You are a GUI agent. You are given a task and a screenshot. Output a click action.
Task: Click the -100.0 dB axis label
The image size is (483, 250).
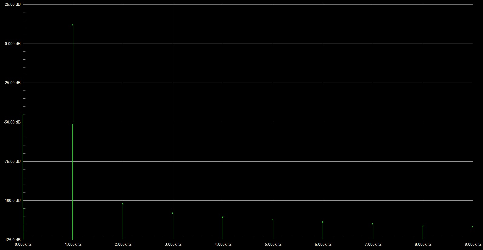(12, 200)
